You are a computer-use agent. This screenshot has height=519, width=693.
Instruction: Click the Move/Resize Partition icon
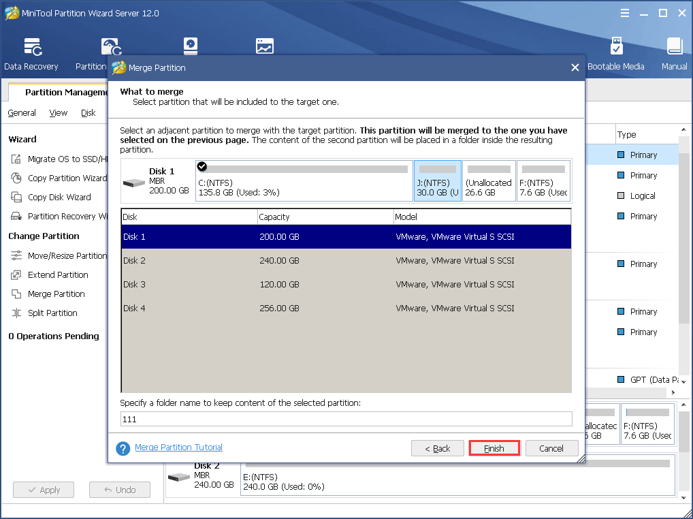tap(16, 255)
